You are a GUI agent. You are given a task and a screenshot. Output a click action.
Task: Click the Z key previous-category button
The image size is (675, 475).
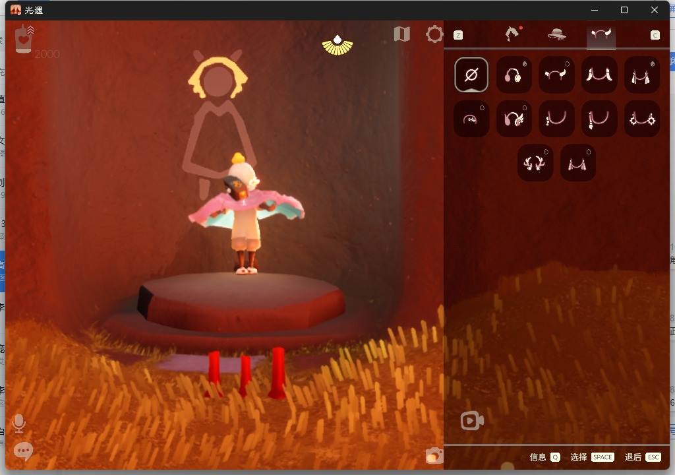(458, 36)
